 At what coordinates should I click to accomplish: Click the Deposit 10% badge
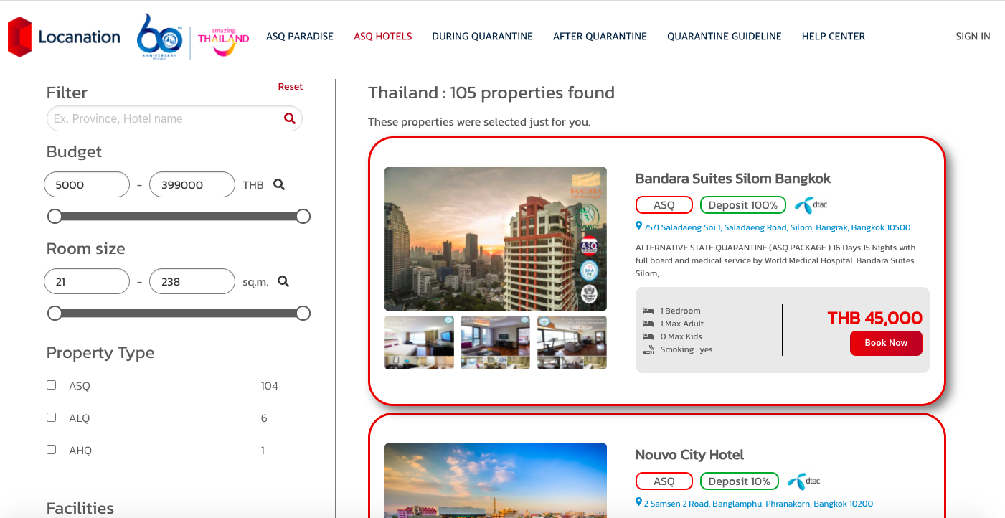coord(740,481)
